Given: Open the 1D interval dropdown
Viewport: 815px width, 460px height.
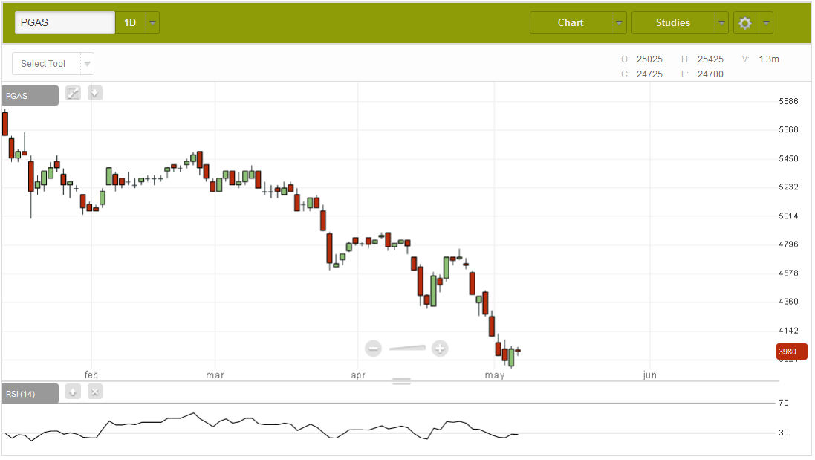Looking at the screenshot, I should pos(137,23).
